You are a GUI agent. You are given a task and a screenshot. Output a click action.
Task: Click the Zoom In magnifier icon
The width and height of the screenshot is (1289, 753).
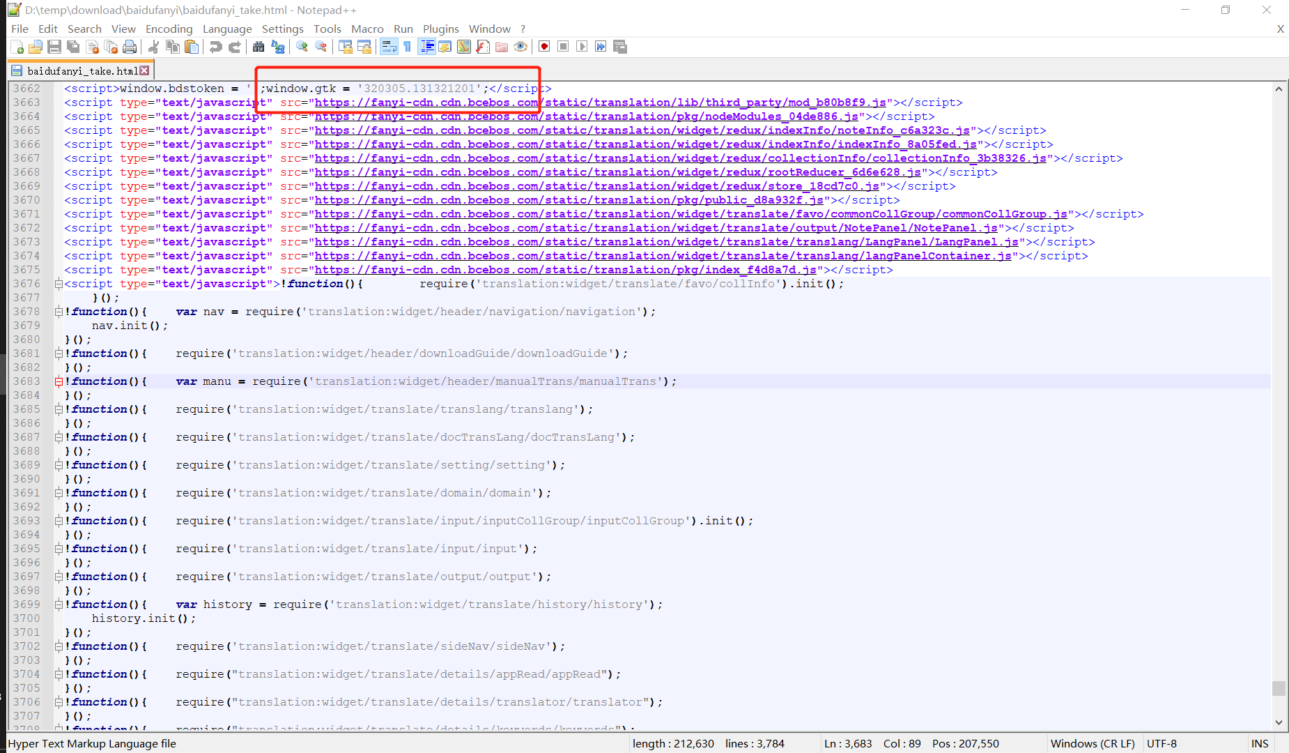[x=302, y=47]
